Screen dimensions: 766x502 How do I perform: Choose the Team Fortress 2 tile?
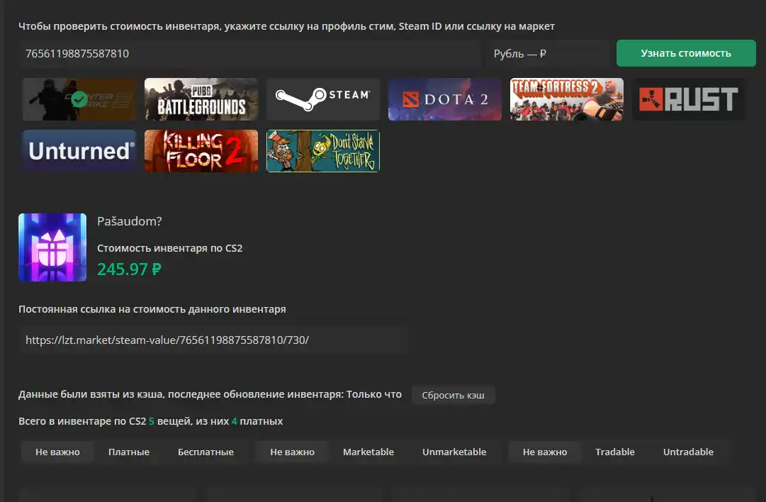tap(567, 99)
